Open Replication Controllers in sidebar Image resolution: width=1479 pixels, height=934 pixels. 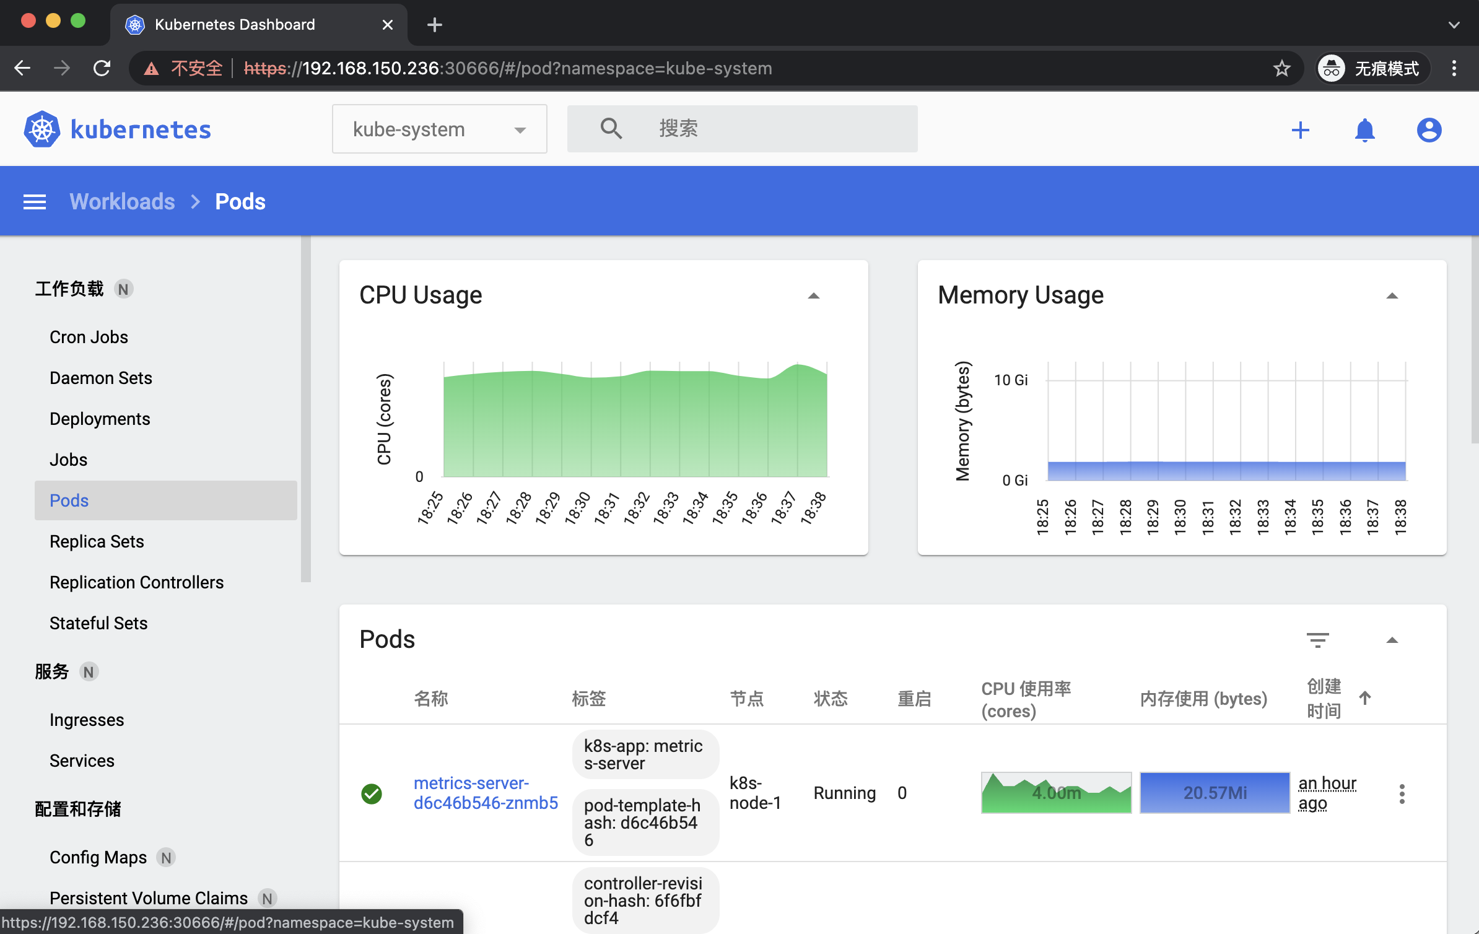pyautogui.click(x=136, y=582)
